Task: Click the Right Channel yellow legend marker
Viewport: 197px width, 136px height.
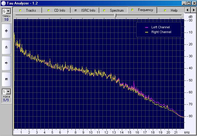Action: [146, 32]
